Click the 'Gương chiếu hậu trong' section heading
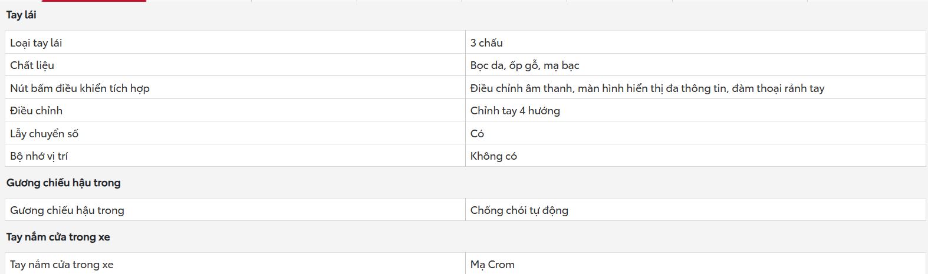Image resolution: width=928 pixels, height=274 pixels. tap(64, 183)
